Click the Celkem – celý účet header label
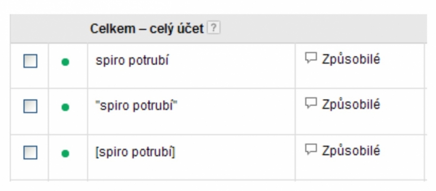436x191 pixels. point(147,28)
